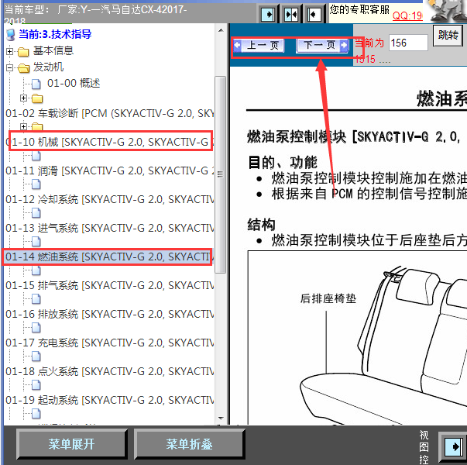467x465 pixels.
Task: Select 01-15 排气系统 tree item
Action: click(110, 285)
